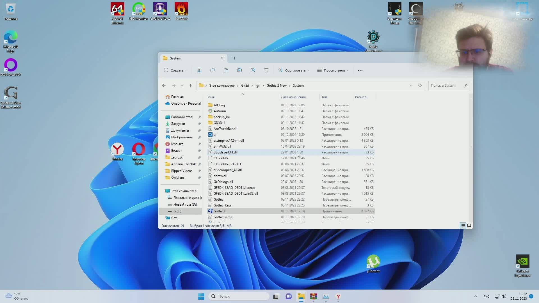Switch to details list view toggle
The image size is (539, 303).
pos(463,226)
